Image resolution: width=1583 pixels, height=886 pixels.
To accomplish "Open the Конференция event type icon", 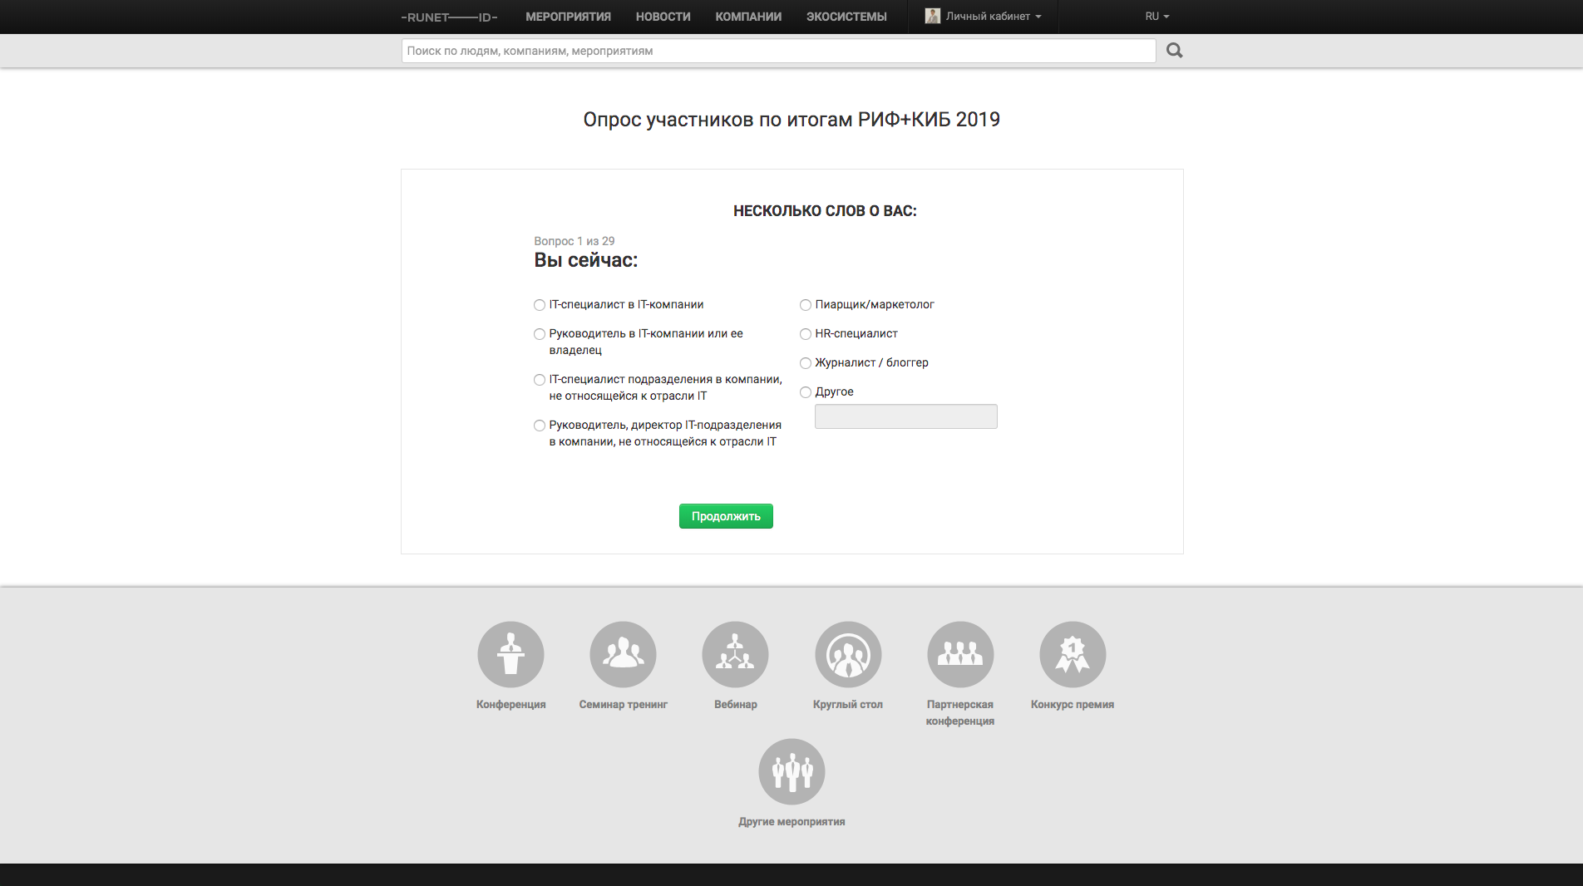I will click(x=510, y=654).
